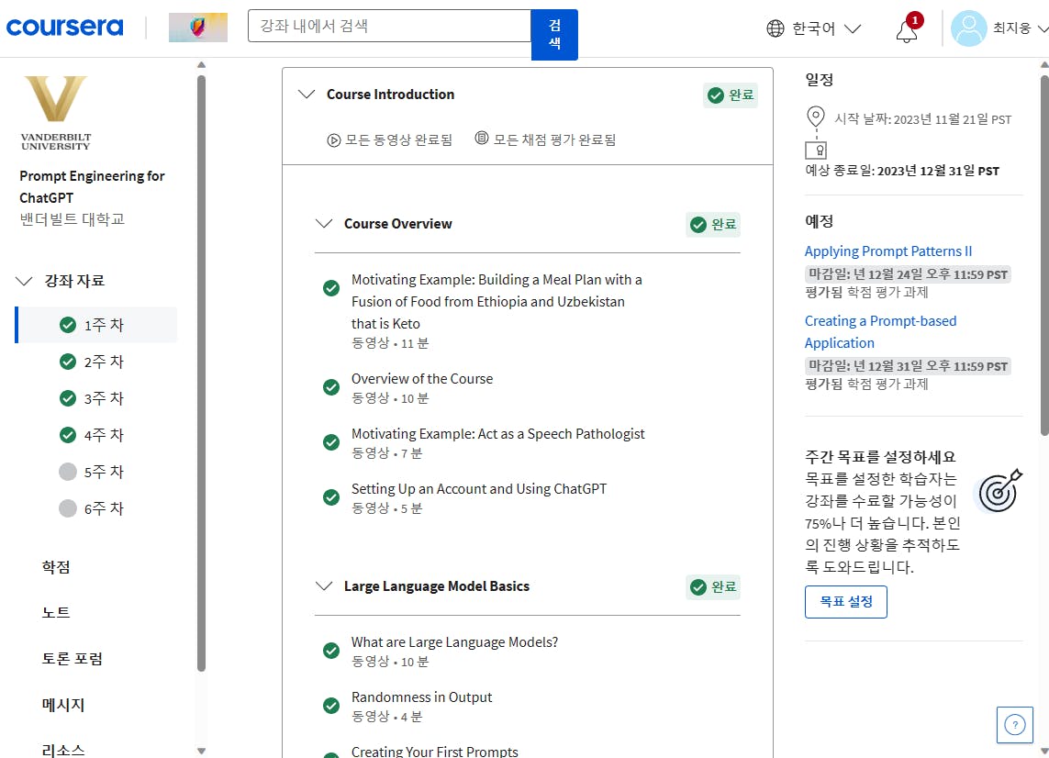Click the 목표 설정 button
1049x758 pixels.
[845, 602]
